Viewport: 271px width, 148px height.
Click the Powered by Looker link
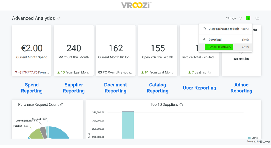(x=258, y=141)
